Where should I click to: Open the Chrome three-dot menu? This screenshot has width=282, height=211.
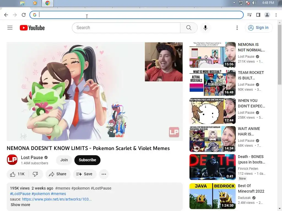pyautogui.click(x=276, y=15)
